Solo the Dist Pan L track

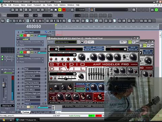(x=21, y=52)
